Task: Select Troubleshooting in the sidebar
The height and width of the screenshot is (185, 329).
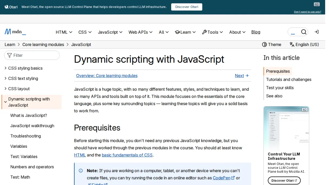Action: 25,136
